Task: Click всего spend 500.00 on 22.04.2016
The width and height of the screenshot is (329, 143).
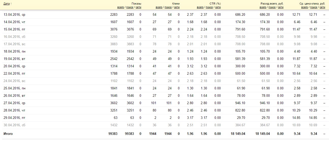Action: click(x=240, y=74)
